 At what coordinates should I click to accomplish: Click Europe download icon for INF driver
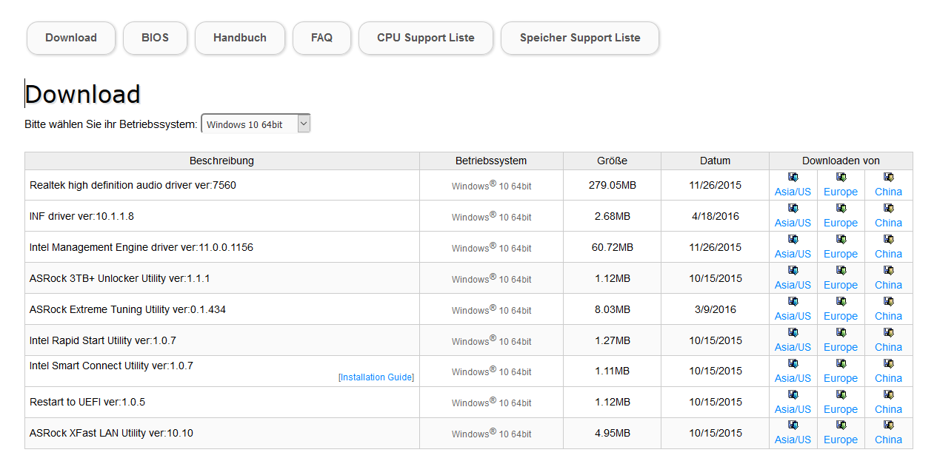pos(841,209)
